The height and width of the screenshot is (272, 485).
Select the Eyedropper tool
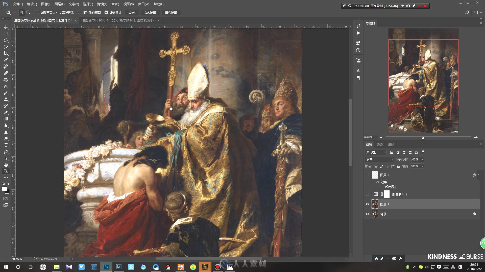click(x=6, y=60)
